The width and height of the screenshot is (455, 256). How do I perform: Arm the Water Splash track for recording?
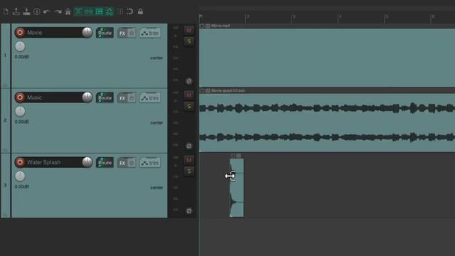pyautogui.click(x=20, y=162)
